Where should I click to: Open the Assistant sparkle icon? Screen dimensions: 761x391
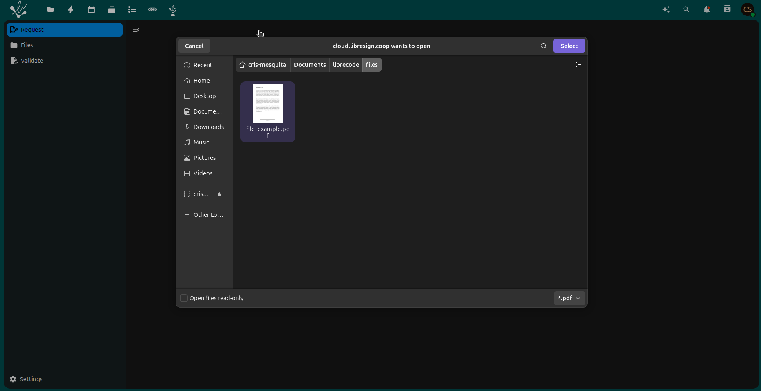point(666,9)
